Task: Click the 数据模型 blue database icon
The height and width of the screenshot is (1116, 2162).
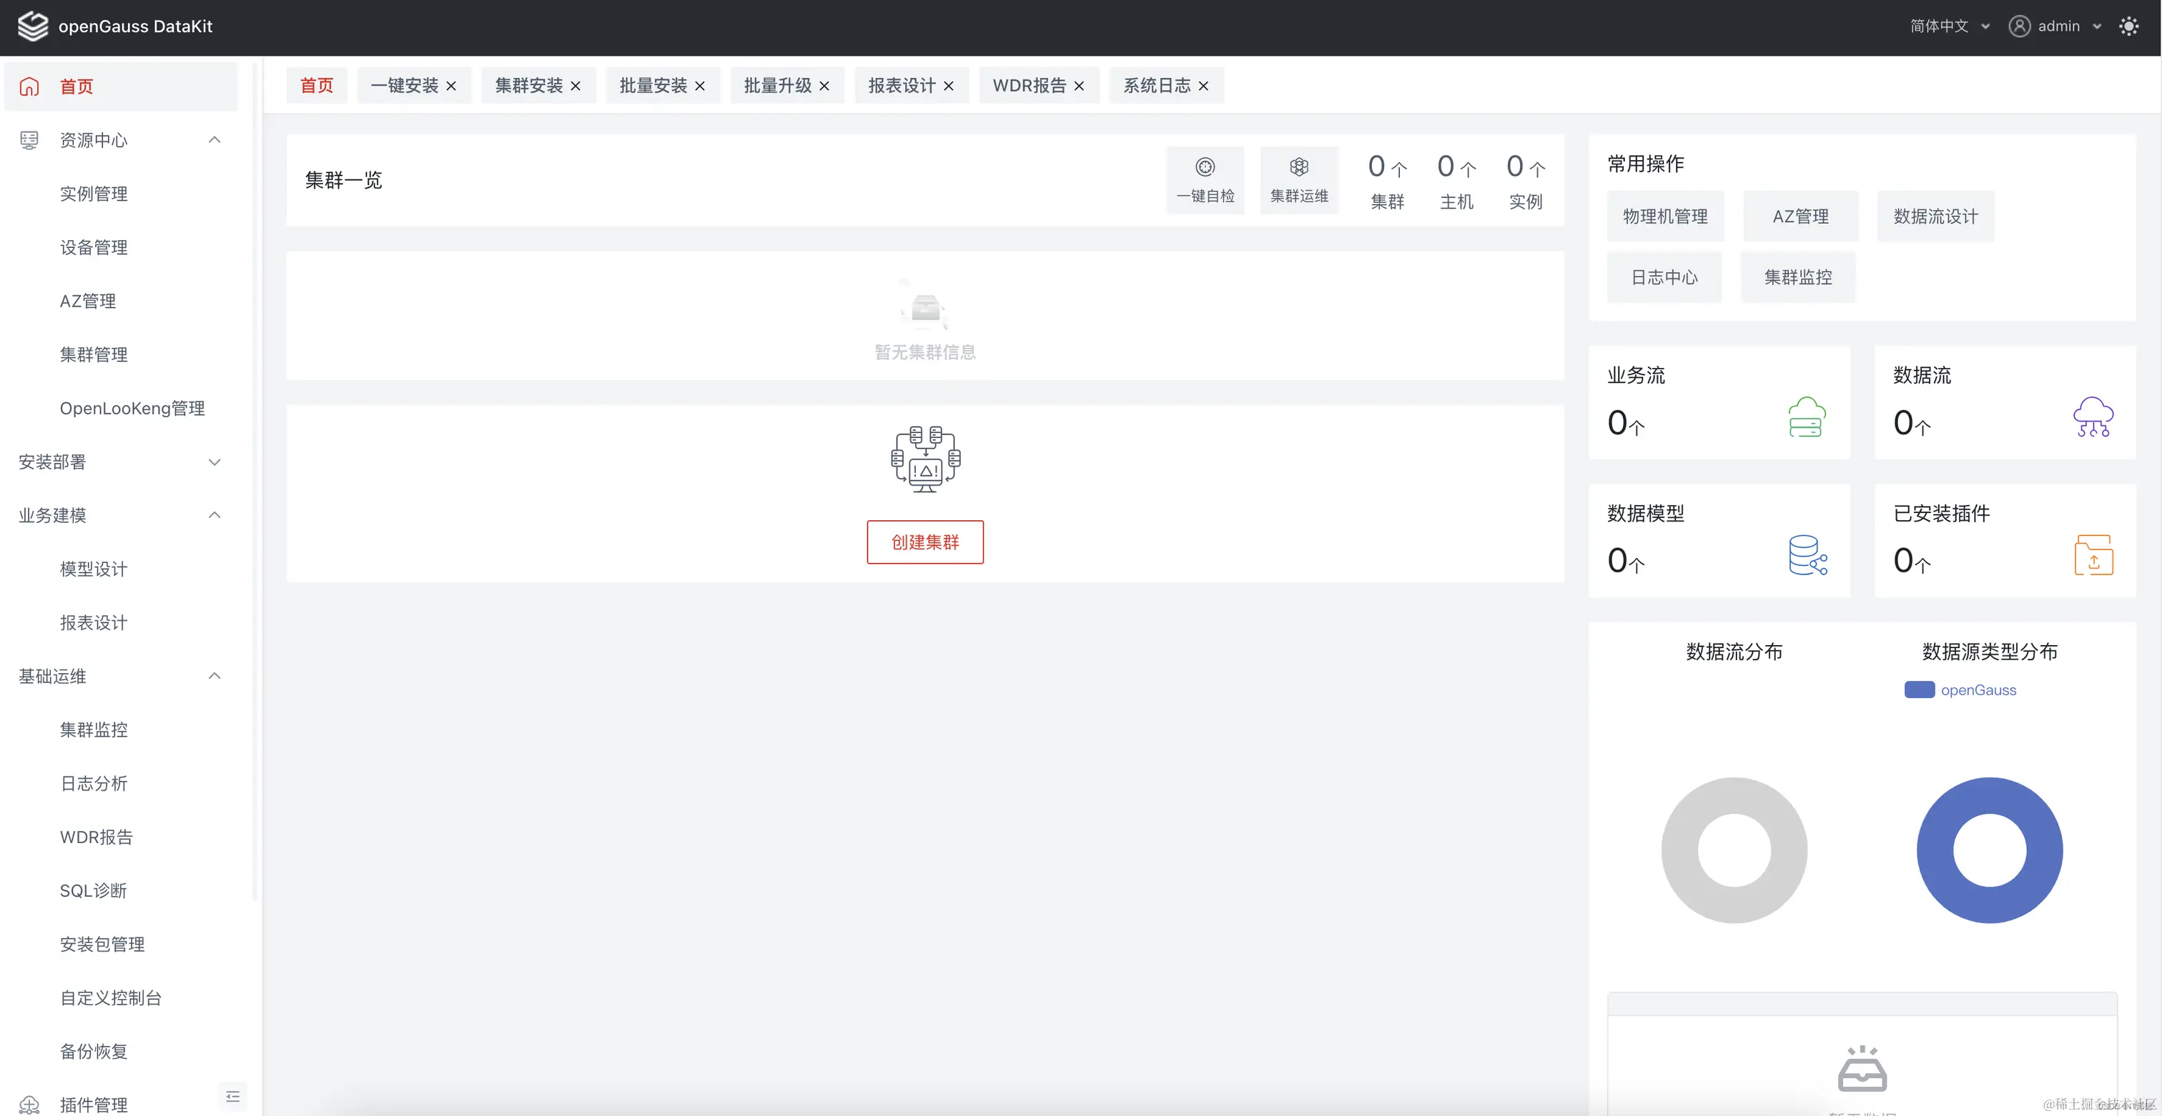Action: point(1807,555)
